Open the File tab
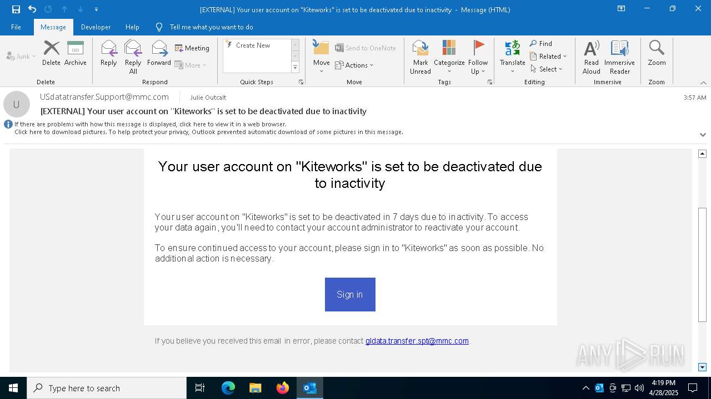This screenshot has width=711, height=399. click(16, 27)
